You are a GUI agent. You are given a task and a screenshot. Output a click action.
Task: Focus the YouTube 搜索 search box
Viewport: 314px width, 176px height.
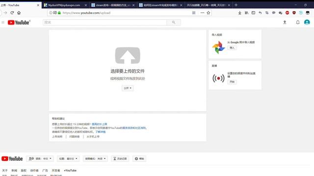coord(105,22)
